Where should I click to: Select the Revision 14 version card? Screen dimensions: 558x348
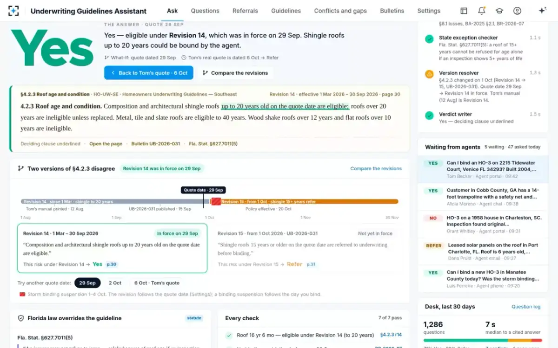pyautogui.click(x=113, y=248)
